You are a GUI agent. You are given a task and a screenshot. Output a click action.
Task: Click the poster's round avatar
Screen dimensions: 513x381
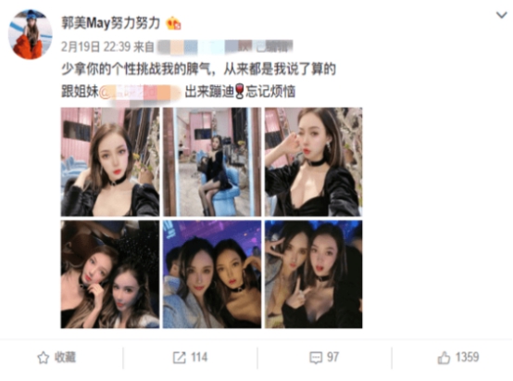tap(31, 34)
